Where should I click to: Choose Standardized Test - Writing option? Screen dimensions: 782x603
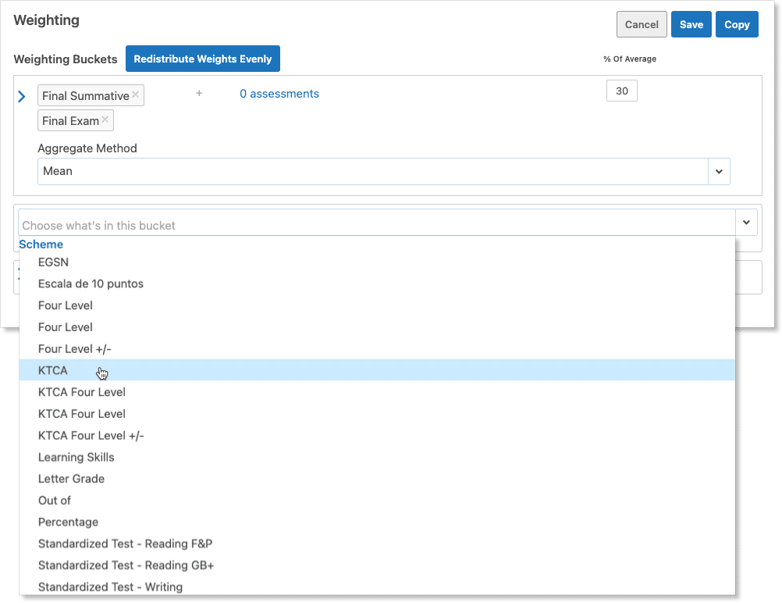tap(110, 587)
